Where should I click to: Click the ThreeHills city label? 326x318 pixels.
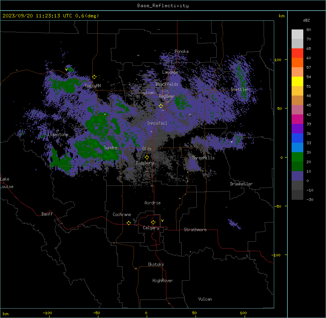[203, 158]
